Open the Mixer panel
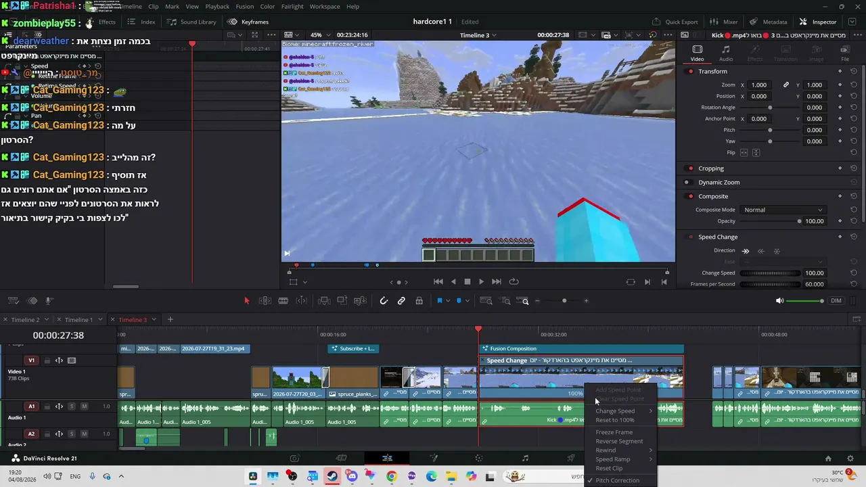The width and height of the screenshot is (866, 487). pos(723,22)
